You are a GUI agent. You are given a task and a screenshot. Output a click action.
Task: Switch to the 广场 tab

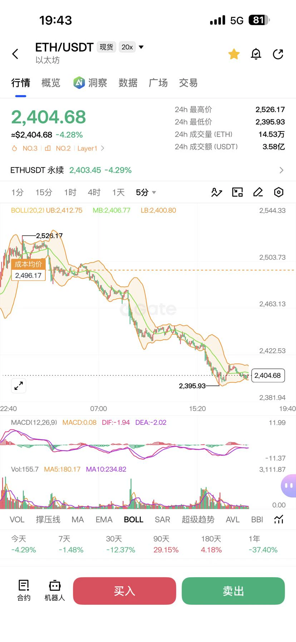click(158, 83)
